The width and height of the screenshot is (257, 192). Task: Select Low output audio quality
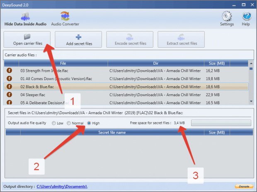53,123
